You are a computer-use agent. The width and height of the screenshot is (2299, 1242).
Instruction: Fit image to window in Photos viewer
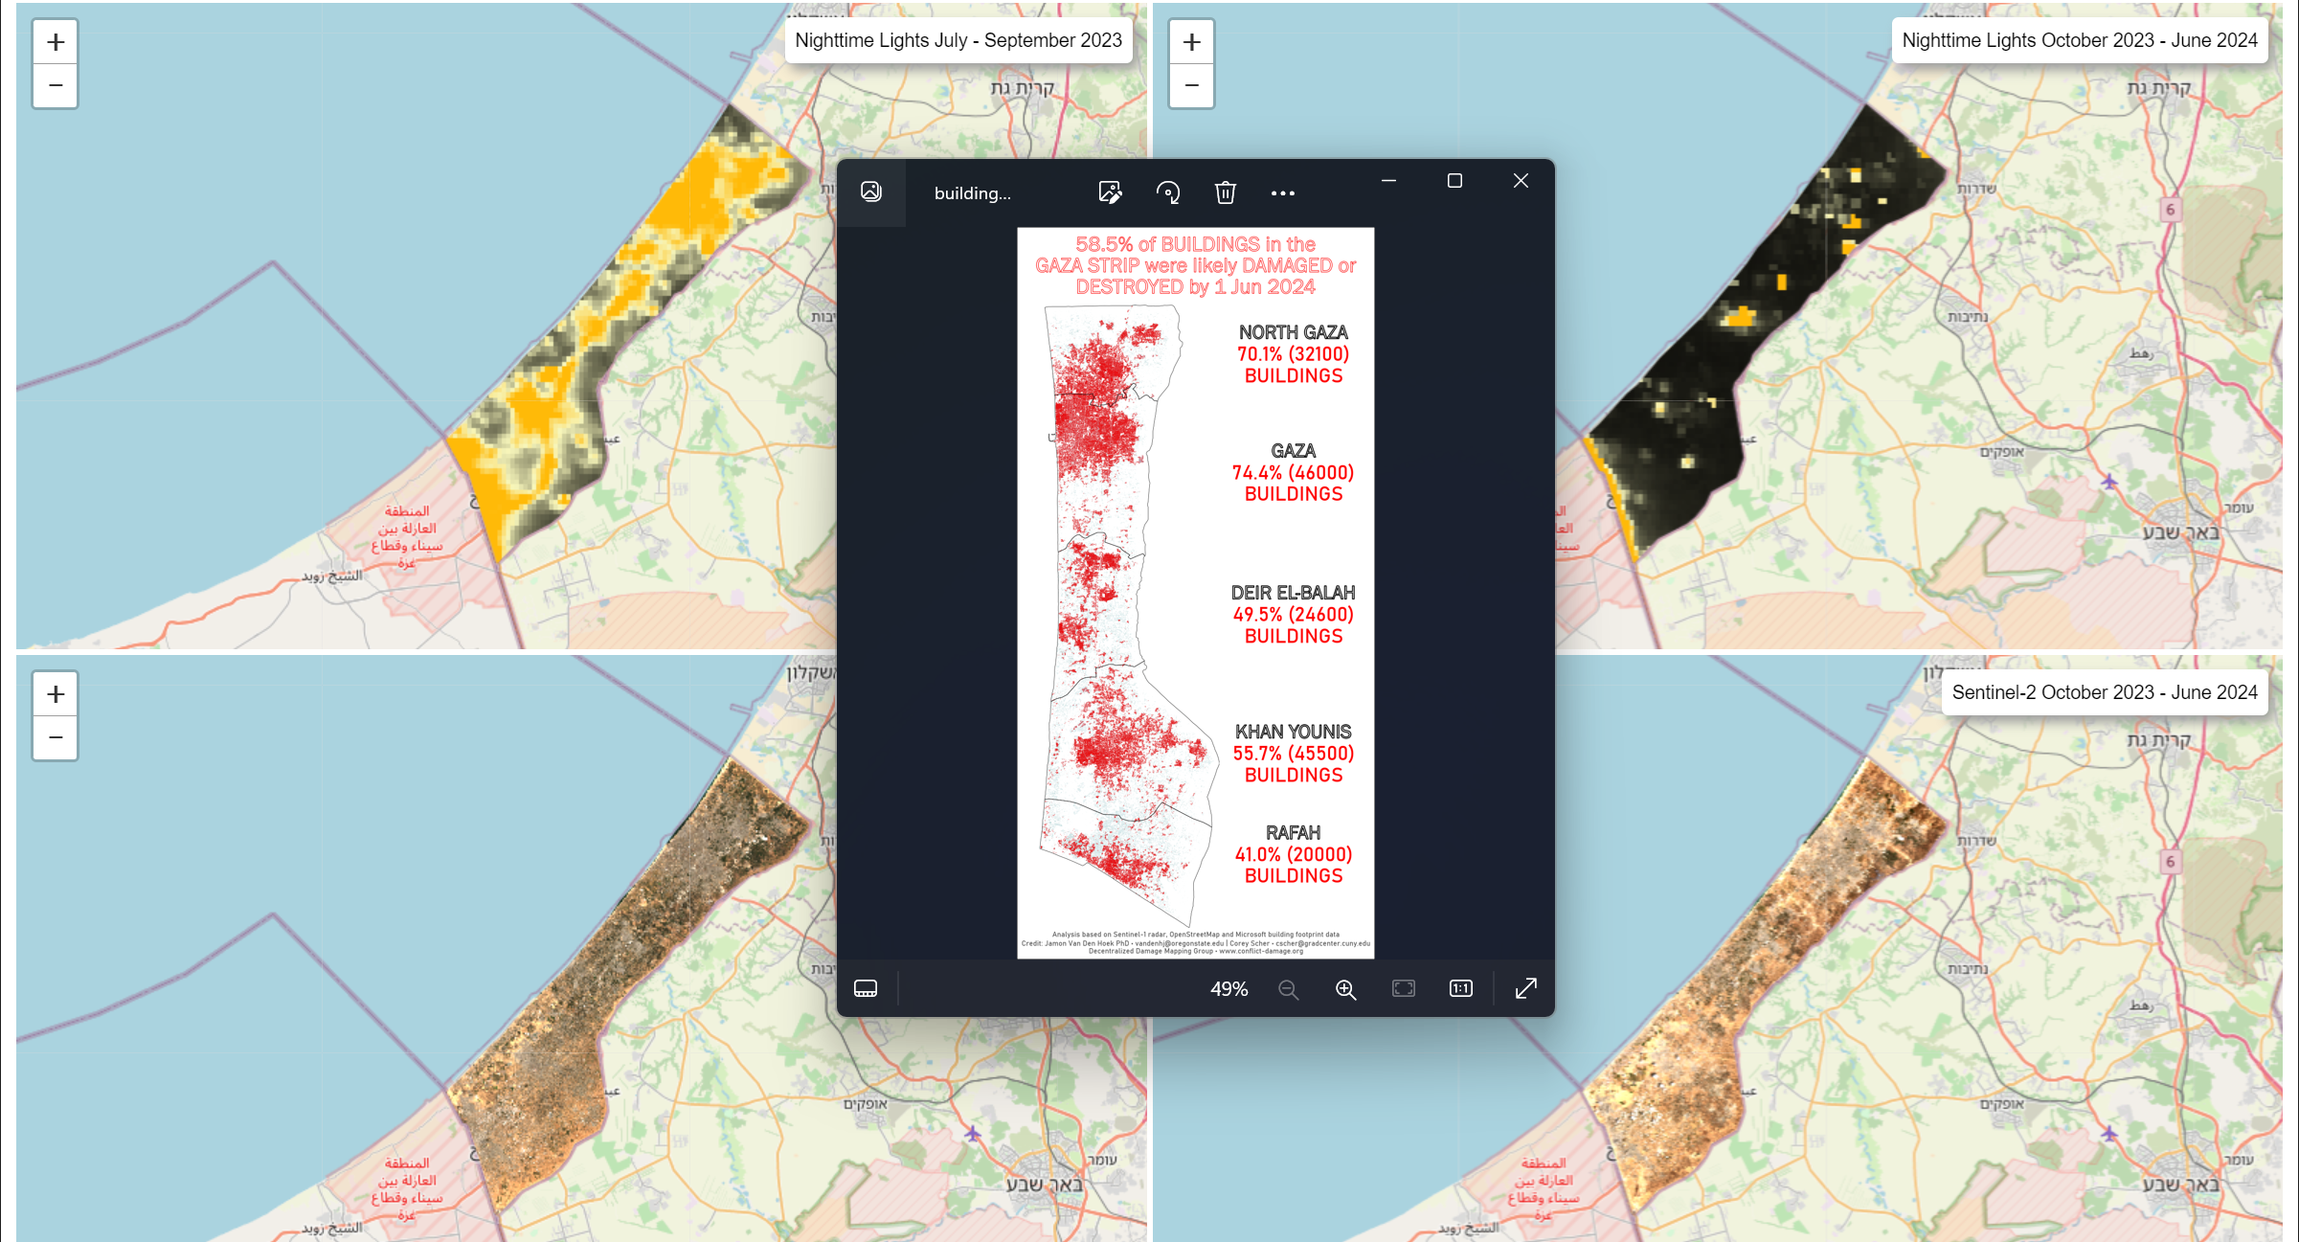[x=1404, y=988]
